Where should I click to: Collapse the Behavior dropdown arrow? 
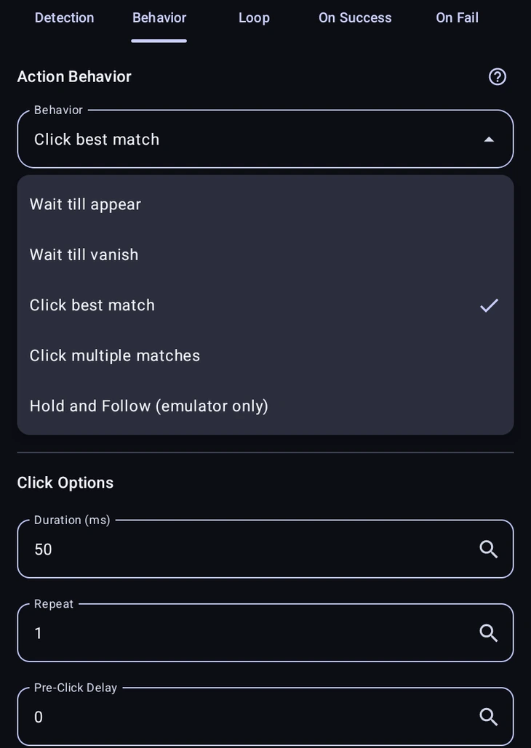(x=489, y=140)
